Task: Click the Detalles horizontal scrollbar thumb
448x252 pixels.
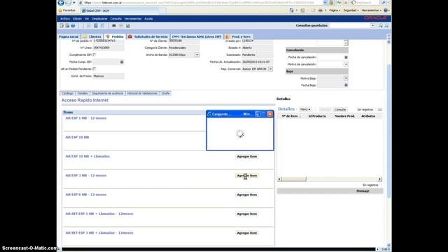Action: click(x=294, y=179)
